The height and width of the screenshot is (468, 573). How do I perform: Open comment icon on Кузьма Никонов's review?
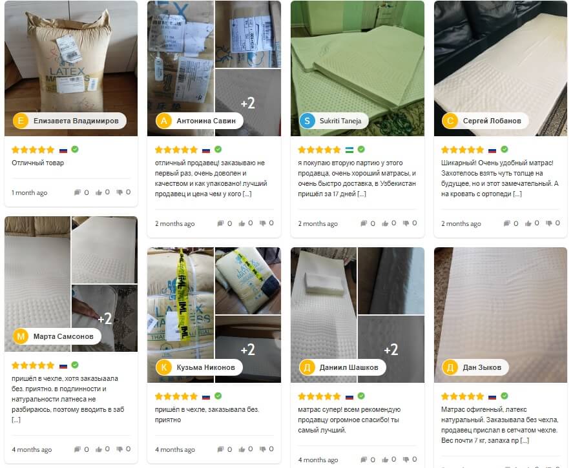point(220,449)
